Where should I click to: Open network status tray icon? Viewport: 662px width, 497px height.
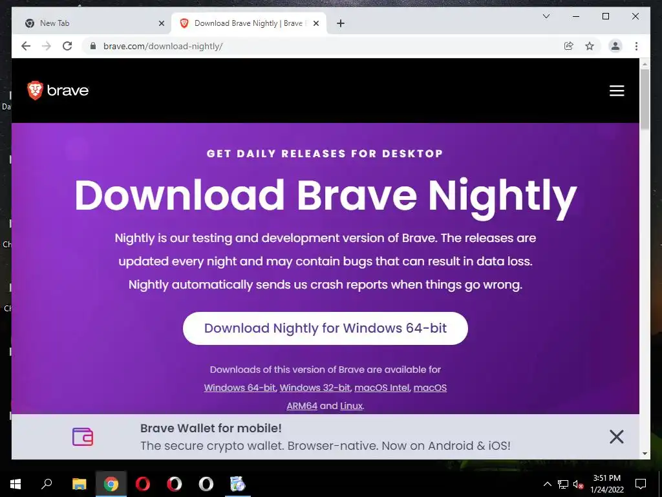pos(563,484)
